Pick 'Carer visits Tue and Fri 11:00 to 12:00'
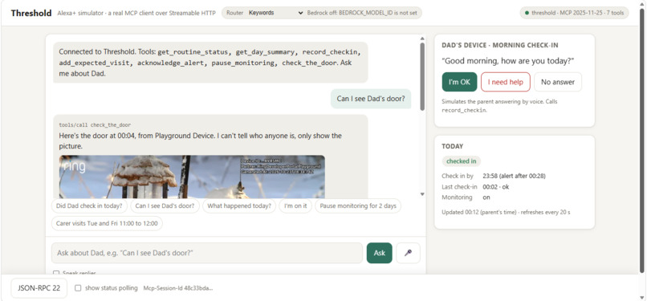The width and height of the screenshot is (647, 301). (x=107, y=223)
